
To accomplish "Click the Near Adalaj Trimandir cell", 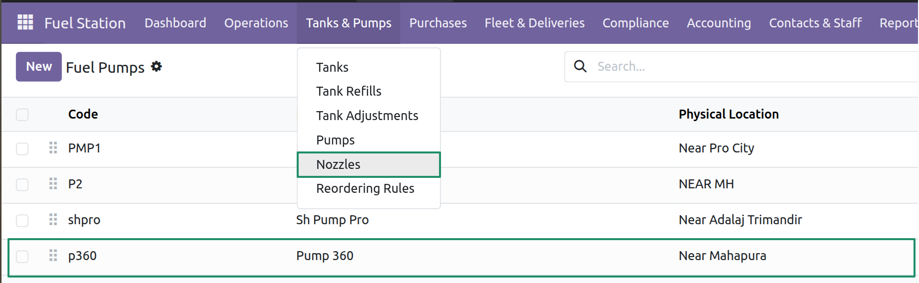I will (x=740, y=220).
